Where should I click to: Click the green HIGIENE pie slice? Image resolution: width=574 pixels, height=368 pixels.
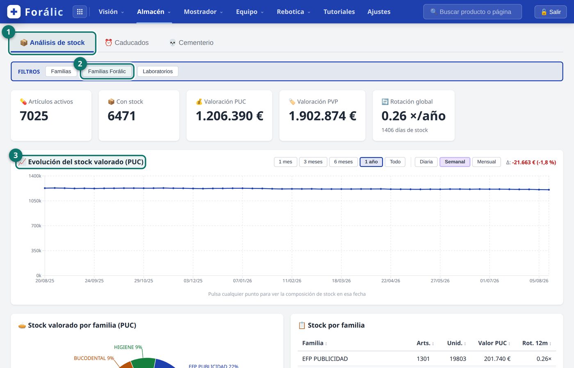click(143, 363)
